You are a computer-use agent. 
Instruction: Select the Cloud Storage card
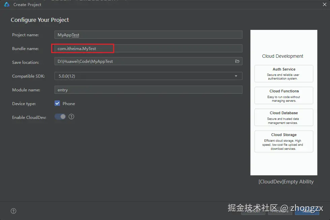(x=284, y=141)
